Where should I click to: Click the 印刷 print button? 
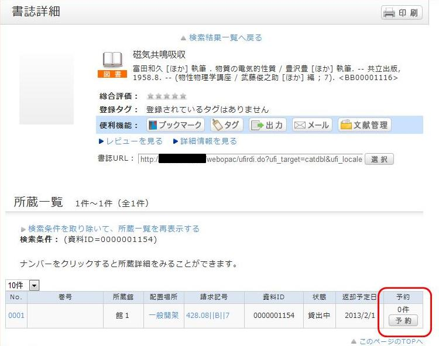[402, 13]
